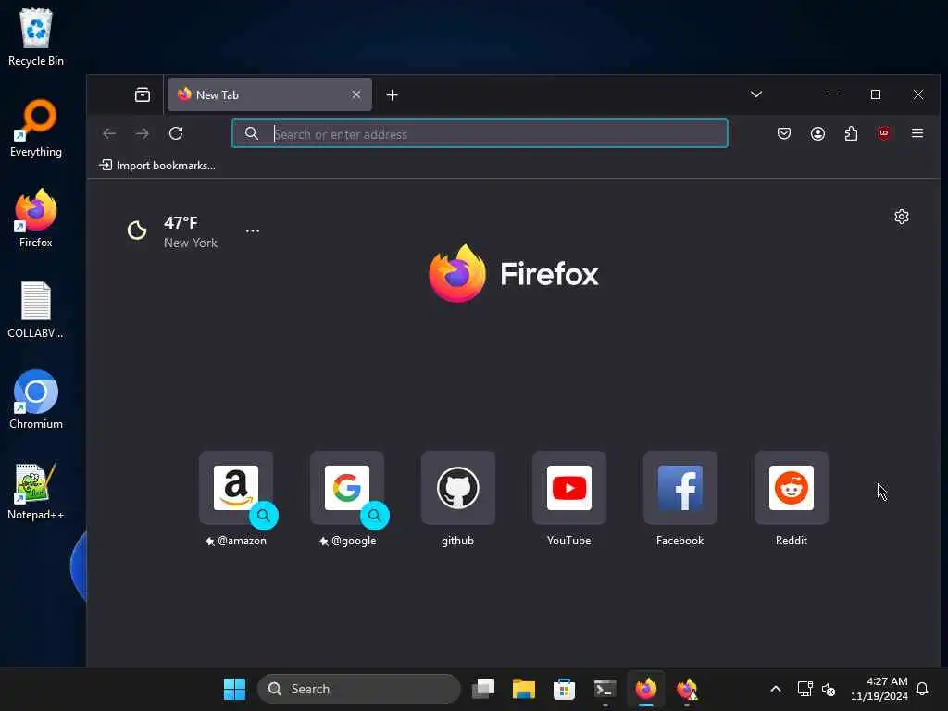Select Everything search desktop shortcut
Screen dimensions: 948x711
36,128
